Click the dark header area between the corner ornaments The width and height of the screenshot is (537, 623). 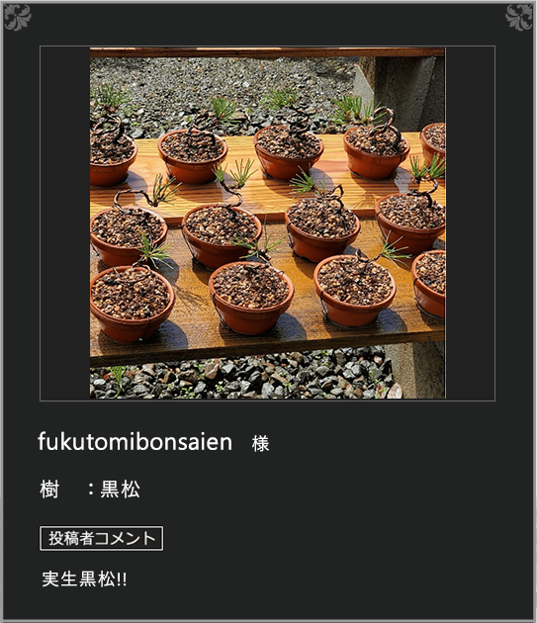(x=268, y=22)
